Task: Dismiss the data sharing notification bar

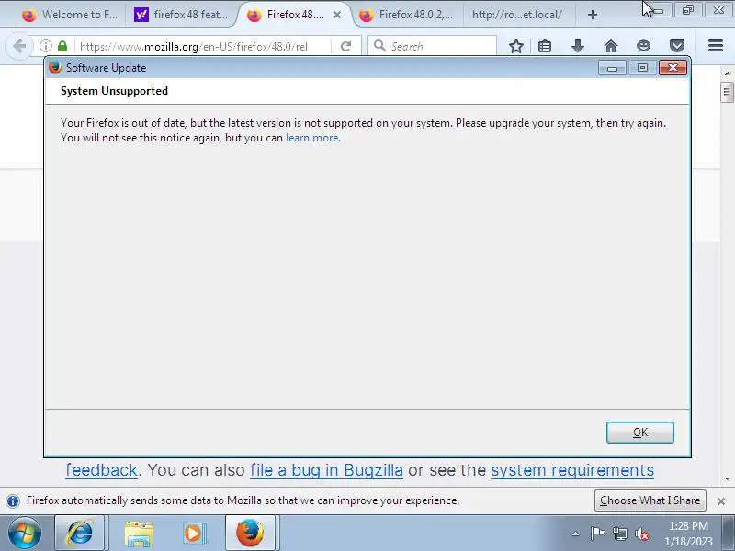Action: click(x=721, y=501)
